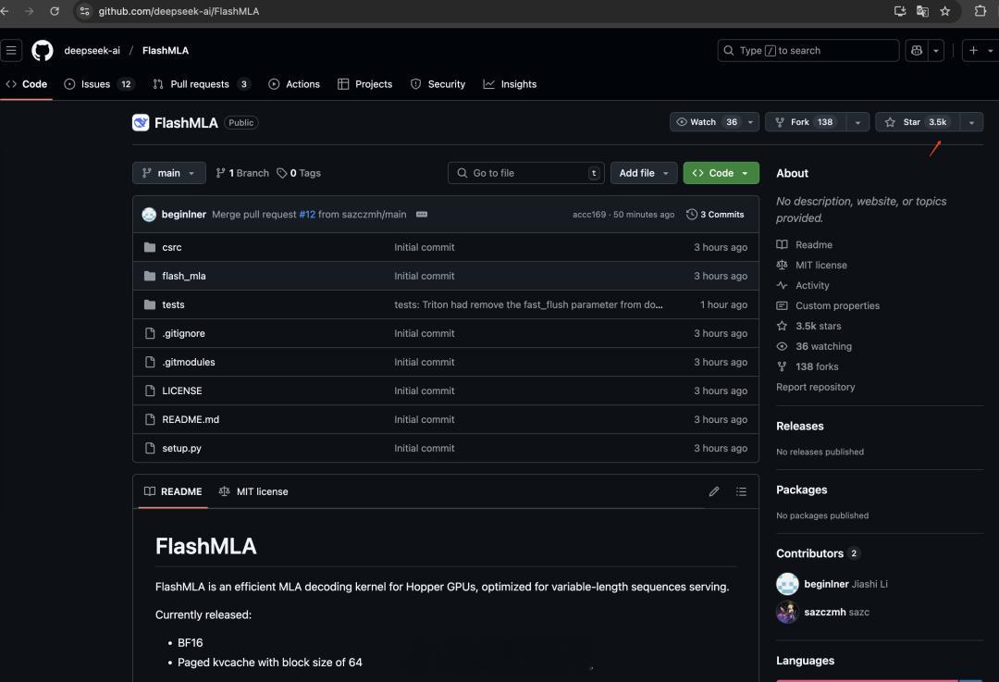Open the hamburger navigation menu
The image size is (999, 682).
point(11,50)
